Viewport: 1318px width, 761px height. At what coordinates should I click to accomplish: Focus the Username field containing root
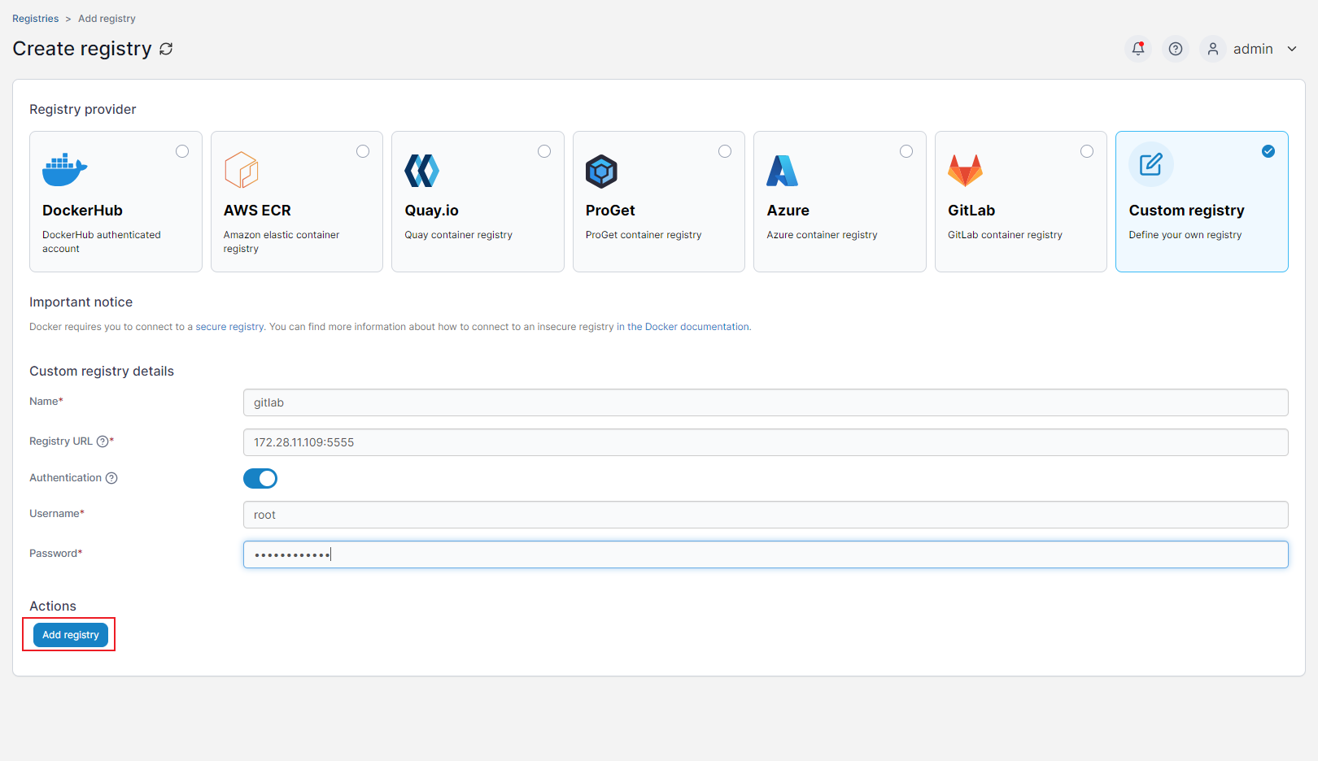point(766,515)
